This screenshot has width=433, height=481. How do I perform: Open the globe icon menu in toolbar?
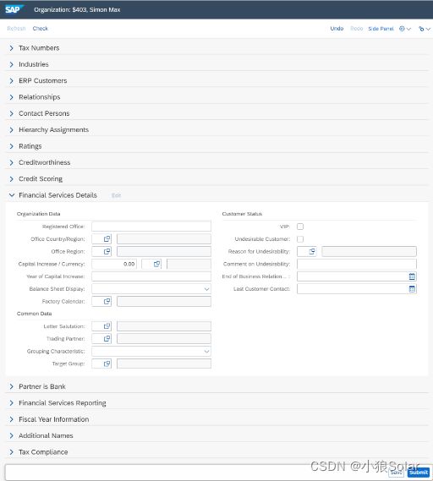405,29
